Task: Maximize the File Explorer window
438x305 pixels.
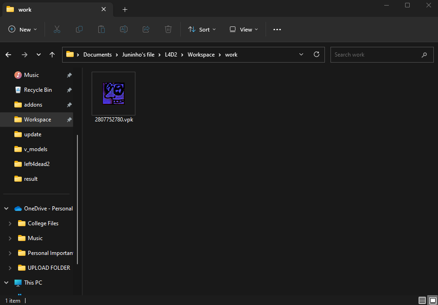Action: [x=407, y=5]
